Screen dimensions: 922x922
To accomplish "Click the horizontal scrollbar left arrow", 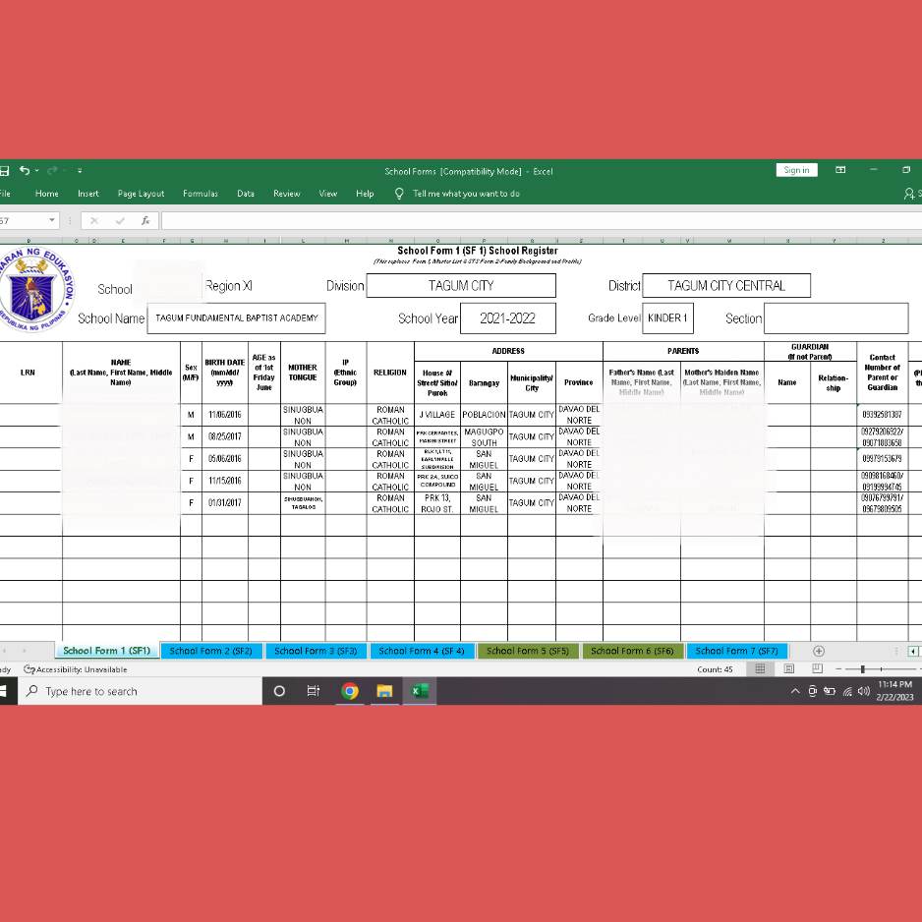I will click(x=913, y=651).
